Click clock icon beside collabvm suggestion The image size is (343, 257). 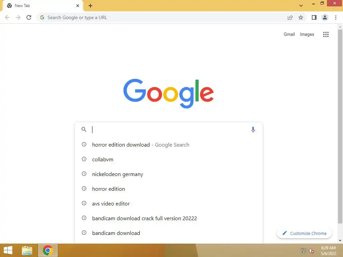point(84,159)
